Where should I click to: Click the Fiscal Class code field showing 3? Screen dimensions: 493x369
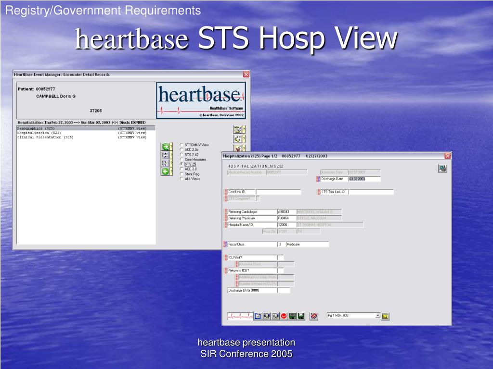pos(281,244)
